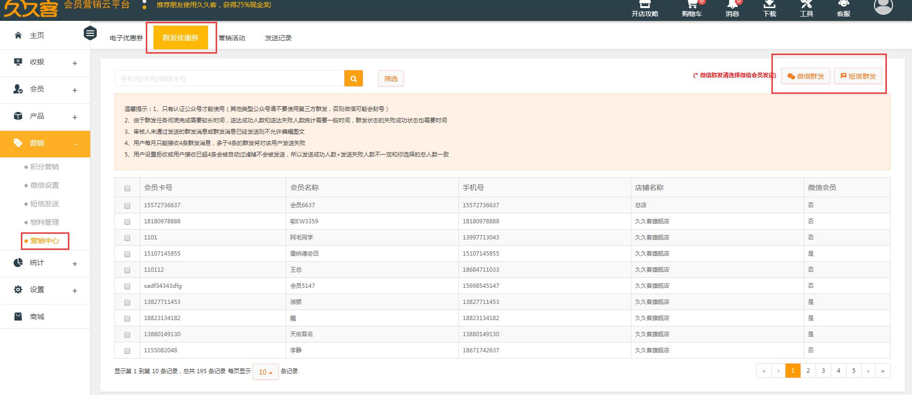
Task: Open 微信设置 submenu item
Action: pyautogui.click(x=44, y=185)
